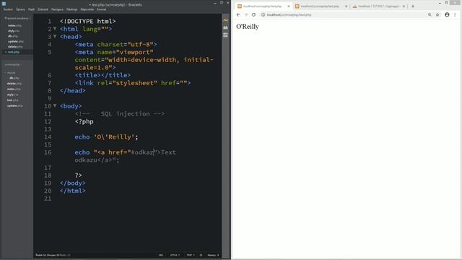
Task: Click the Brackets app icon in title bar
Action: pyautogui.click(x=4, y=4)
